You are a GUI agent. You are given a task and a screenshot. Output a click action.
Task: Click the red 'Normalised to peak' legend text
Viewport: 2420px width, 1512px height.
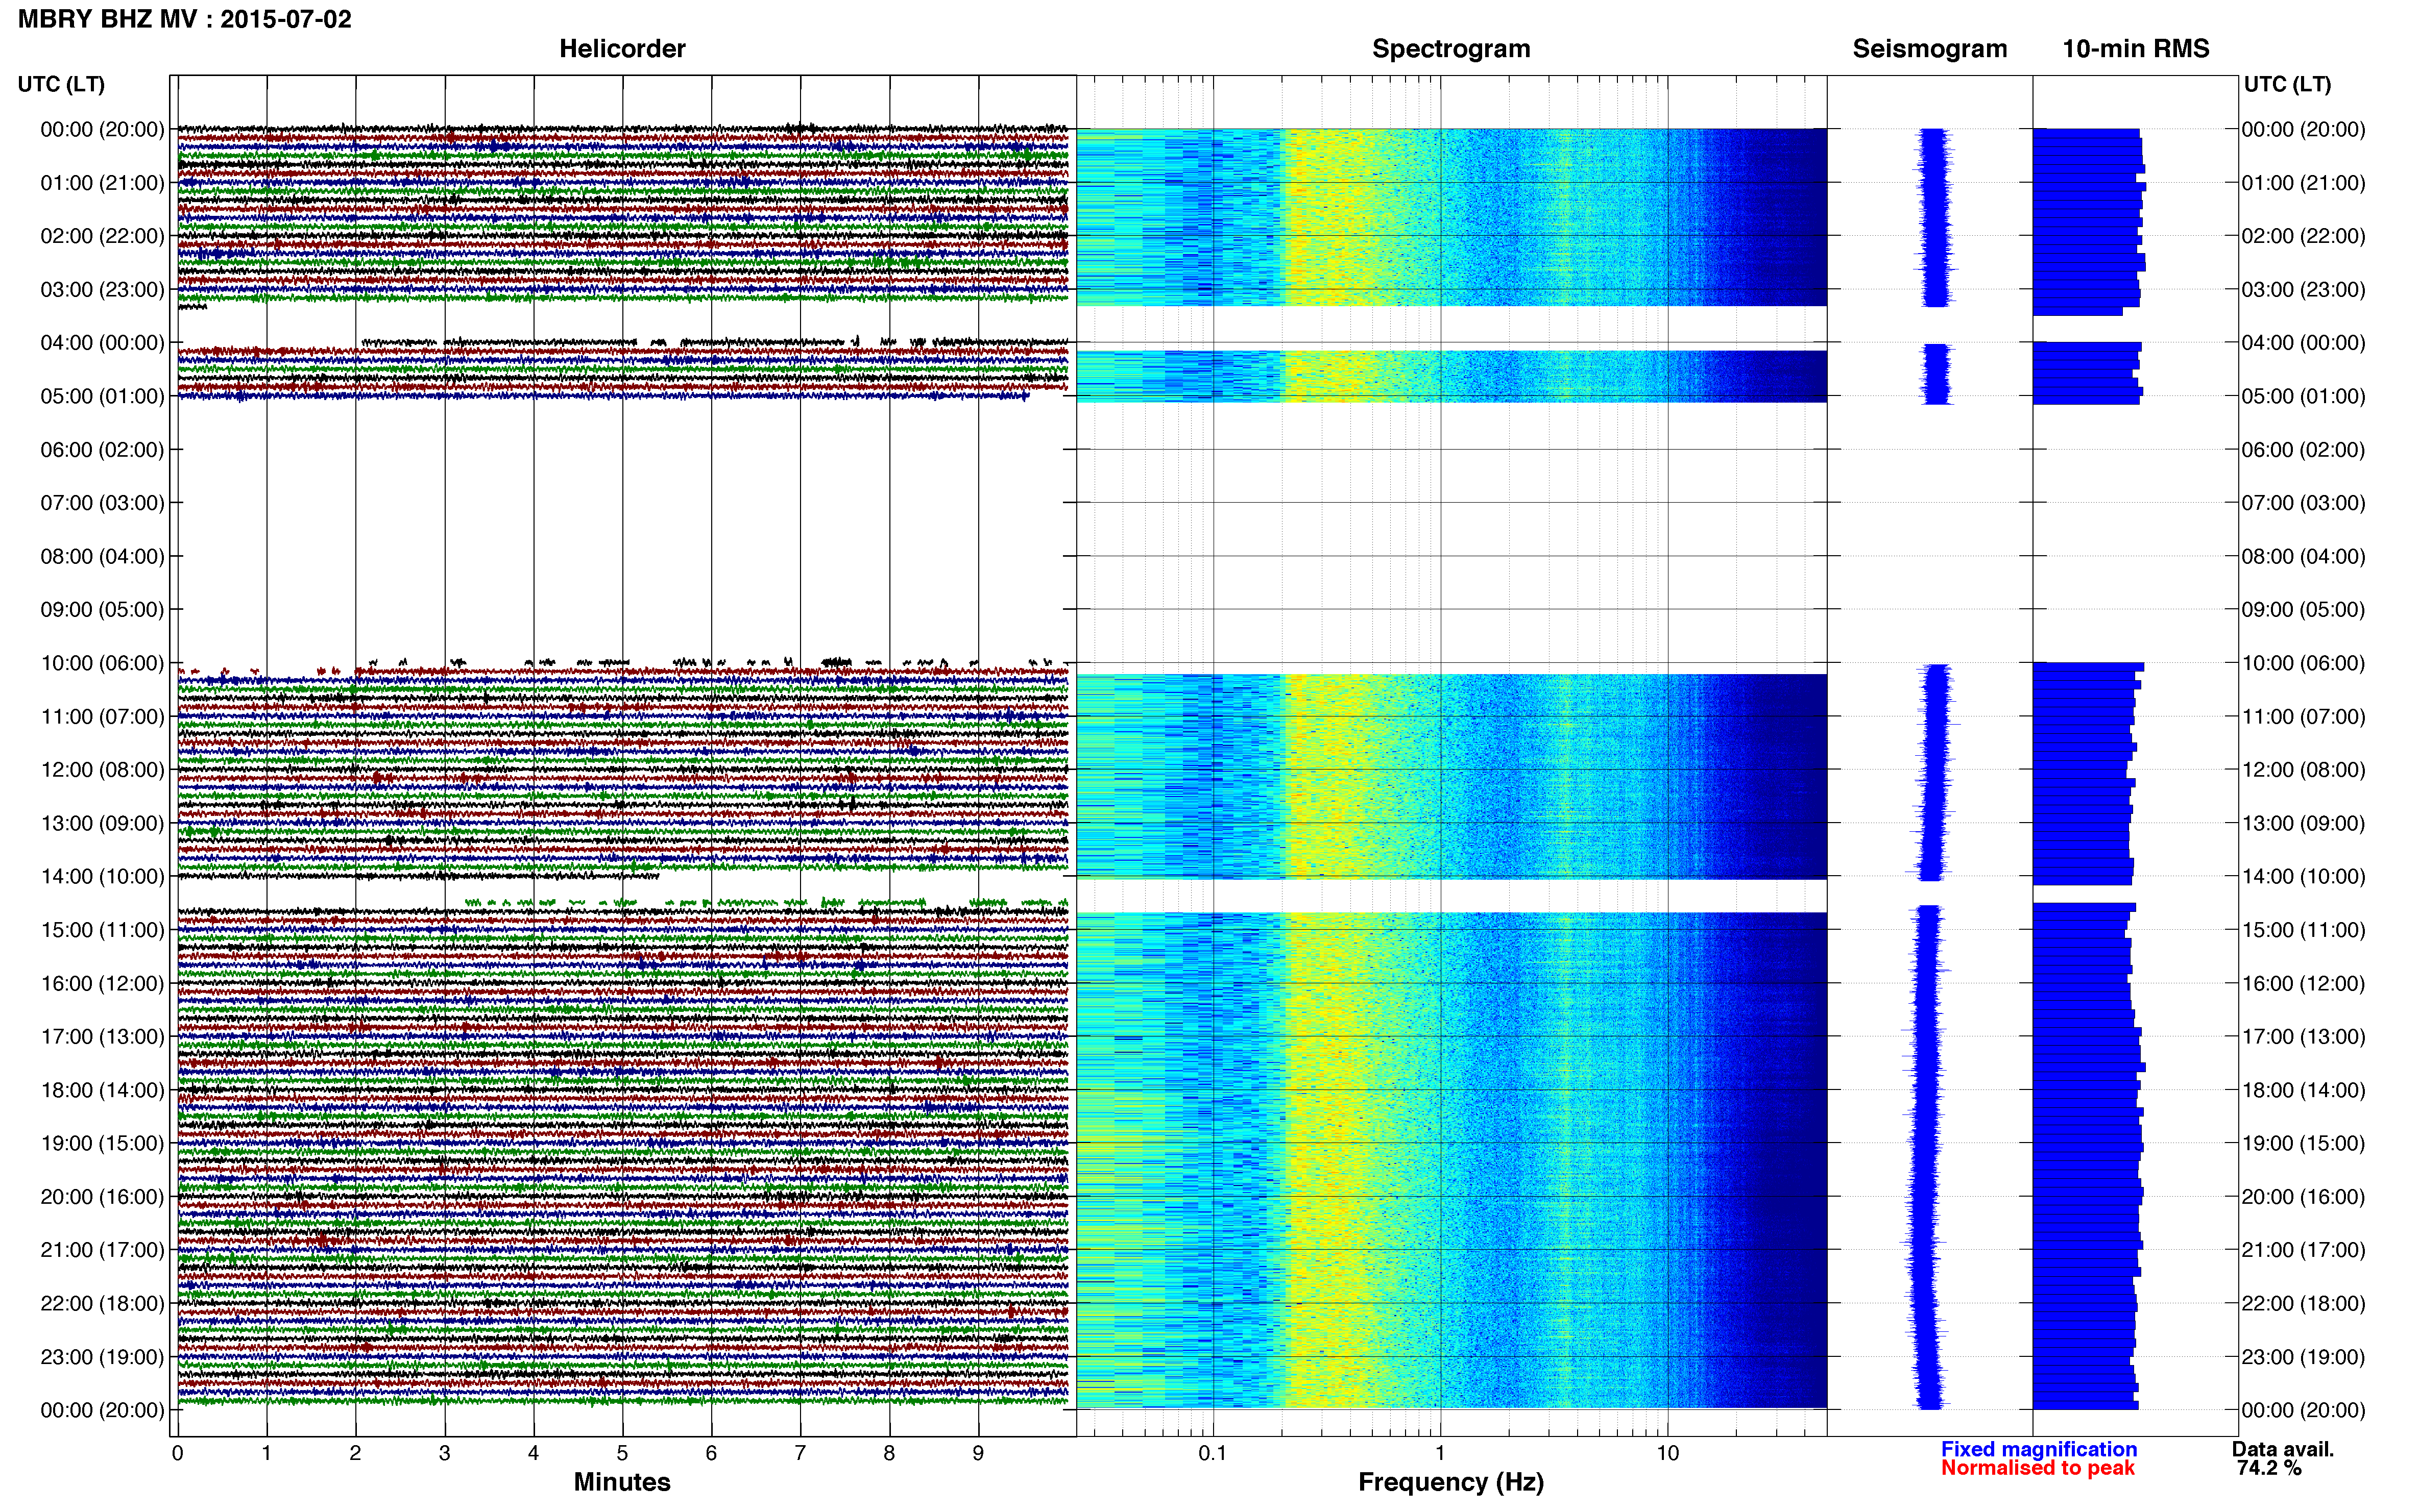pos(2038,1468)
